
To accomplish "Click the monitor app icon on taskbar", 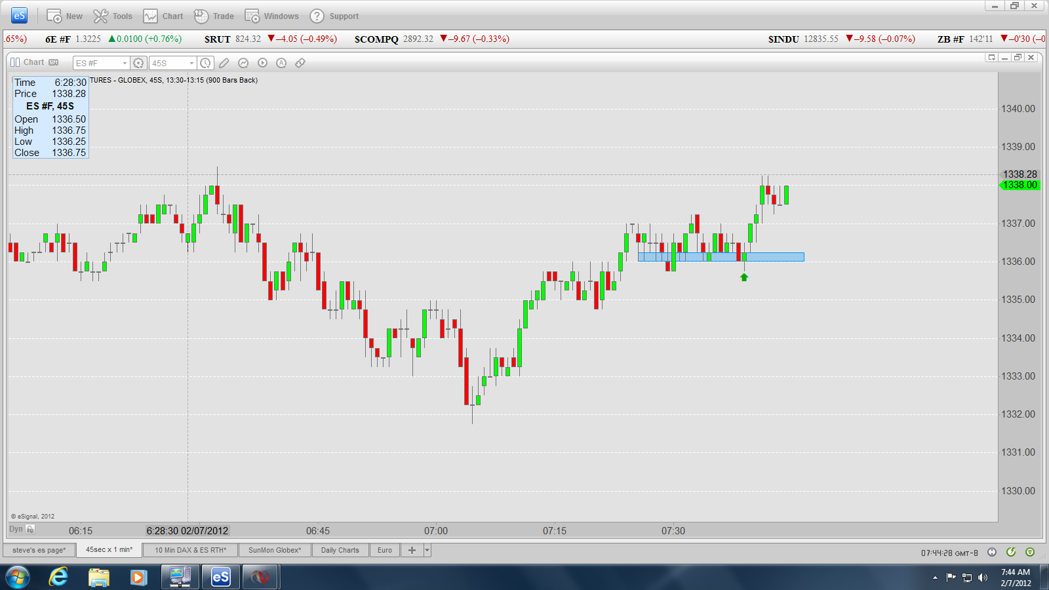I will click(x=180, y=578).
